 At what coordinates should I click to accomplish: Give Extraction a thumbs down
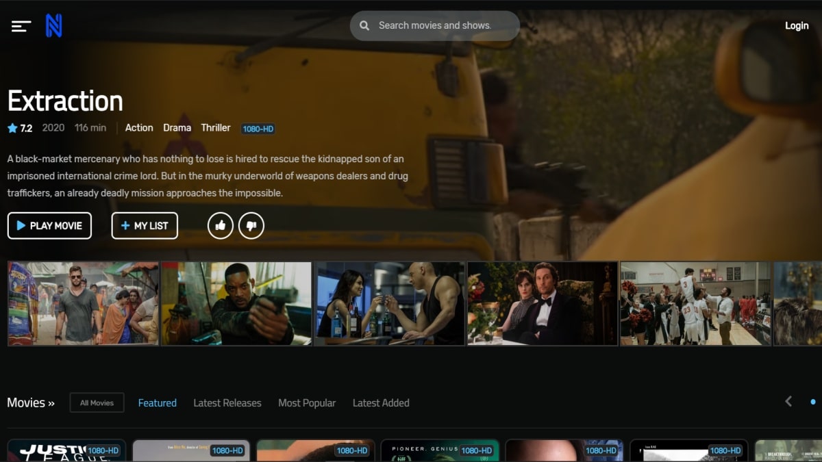click(251, 226)
